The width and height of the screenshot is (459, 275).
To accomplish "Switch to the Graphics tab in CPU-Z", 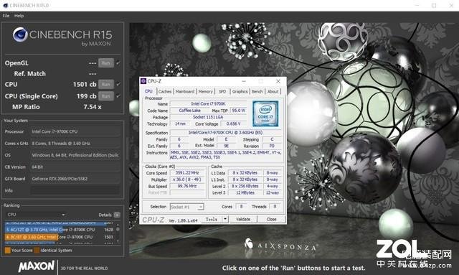I will pos(240,92).
